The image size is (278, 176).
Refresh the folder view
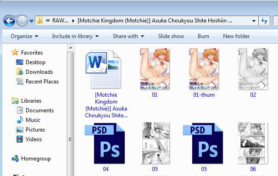point(264,21)
